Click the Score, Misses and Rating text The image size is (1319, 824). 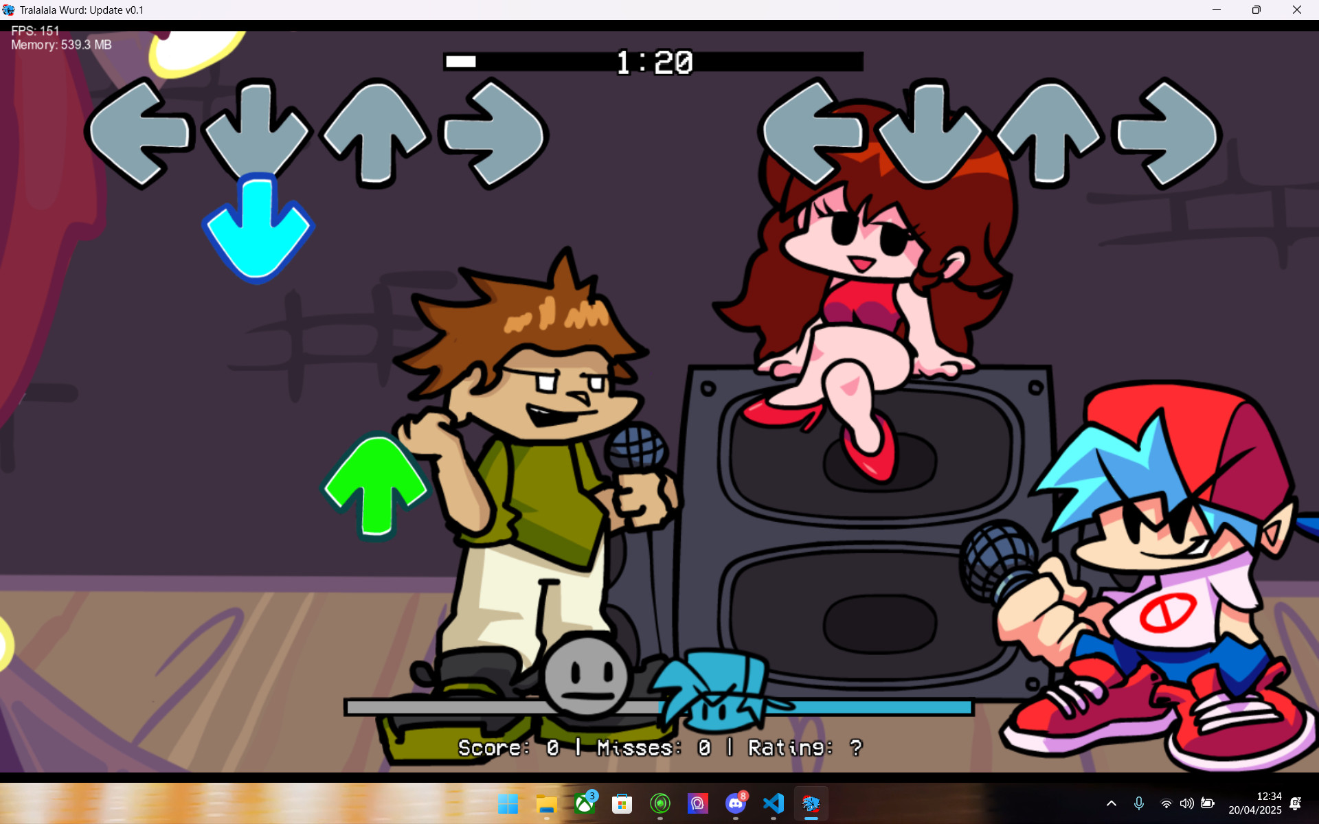(x=659, y=748)
